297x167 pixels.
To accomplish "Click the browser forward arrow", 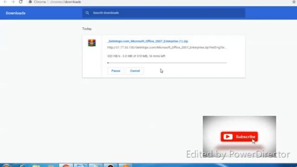I will (x=13, y=2).
